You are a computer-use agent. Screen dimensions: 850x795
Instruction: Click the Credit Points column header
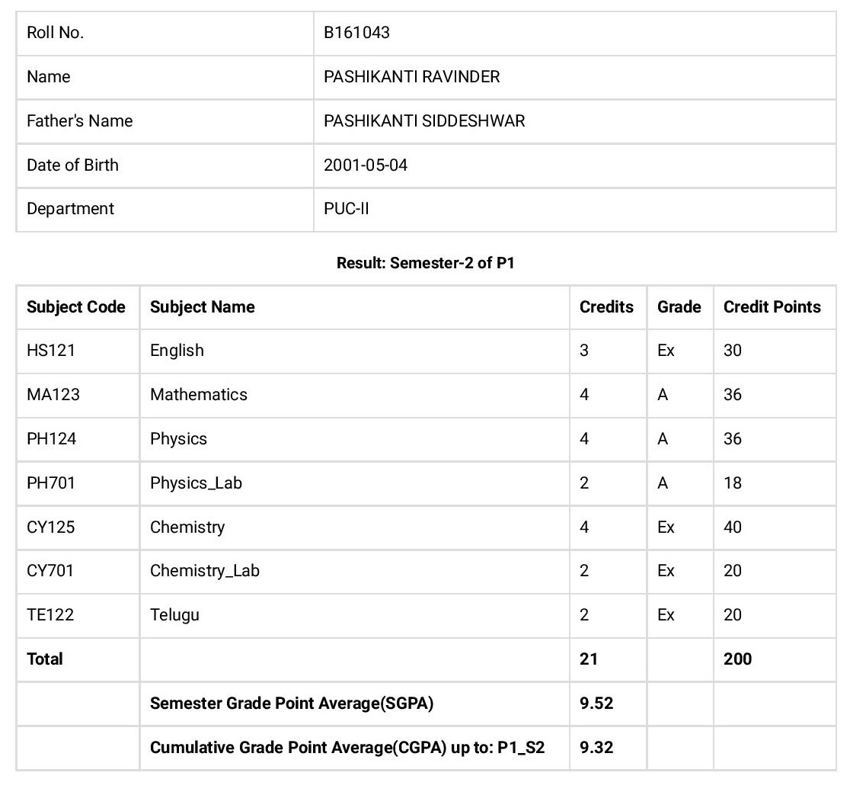tap(772, 307)
